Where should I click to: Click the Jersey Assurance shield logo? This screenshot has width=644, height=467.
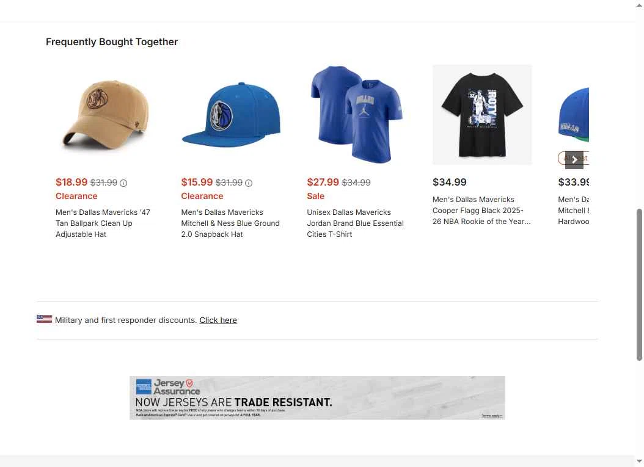pyautogui.click(x=189, y=383)
